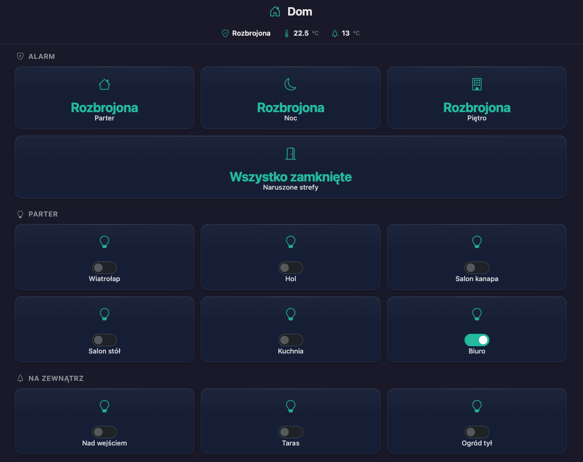The image size is (583, 462).
Task: Click the shield icon beside Rozbrojona status
Action: click(x=226, y=34)
